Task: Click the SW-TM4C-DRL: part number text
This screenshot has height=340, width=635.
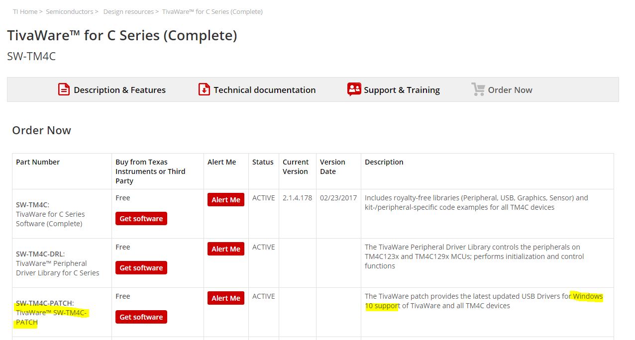Action: click(40, 254)
